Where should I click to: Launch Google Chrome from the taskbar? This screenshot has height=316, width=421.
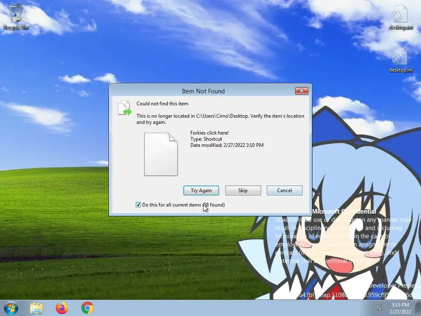point(88,308)
